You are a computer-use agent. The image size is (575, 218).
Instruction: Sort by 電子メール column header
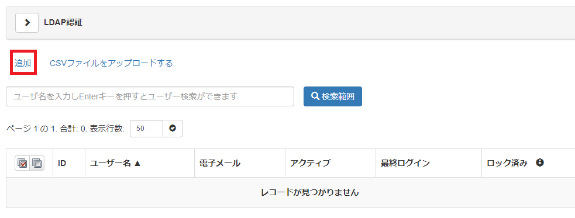point(220,163)
